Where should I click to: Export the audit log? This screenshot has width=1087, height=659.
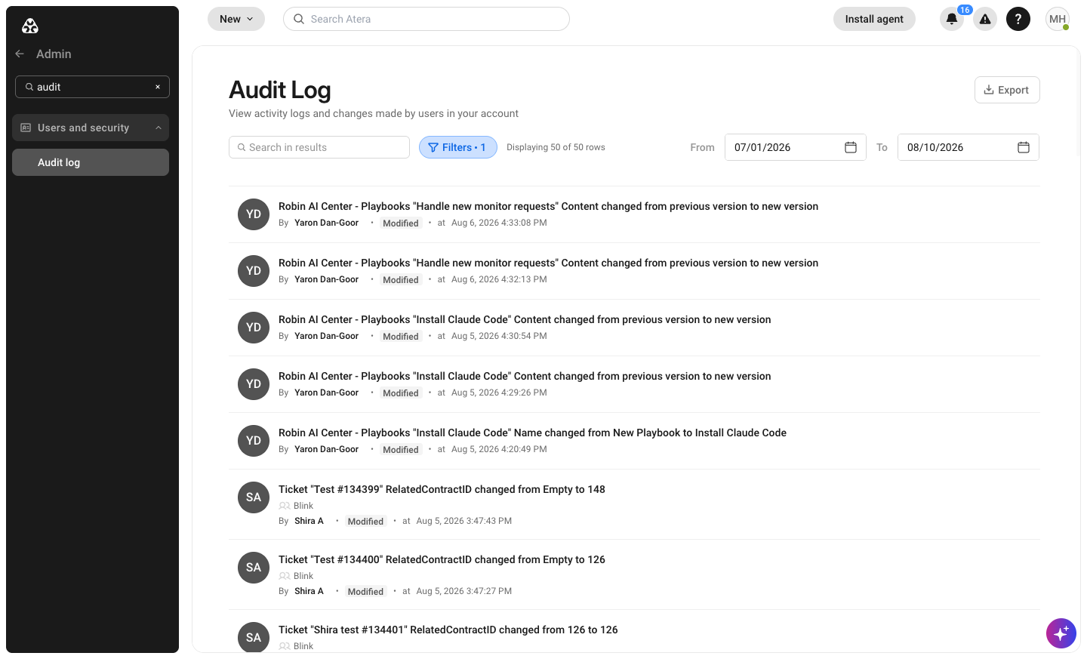pos(1007,90)
